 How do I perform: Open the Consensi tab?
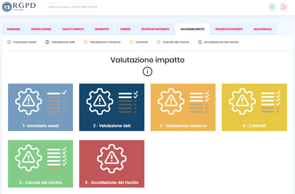point(125,29)
